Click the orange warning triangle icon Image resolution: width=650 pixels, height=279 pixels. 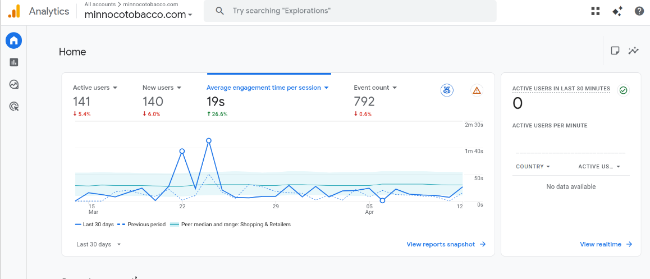477,90
